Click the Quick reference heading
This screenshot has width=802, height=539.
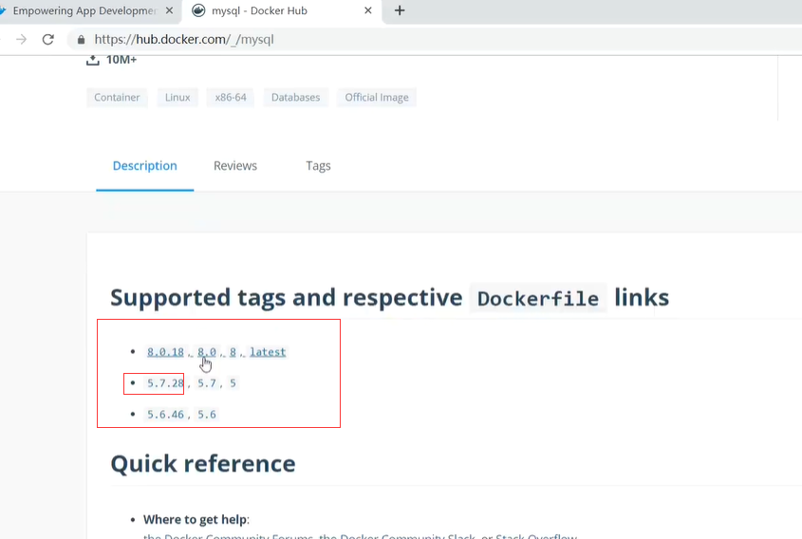203,464
